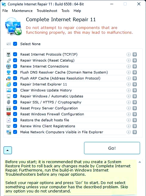The height and width of the screenshot is (196, 146).
Task: Toggle Flush DNS Resolver Cache checkbox
Action: 15,72
